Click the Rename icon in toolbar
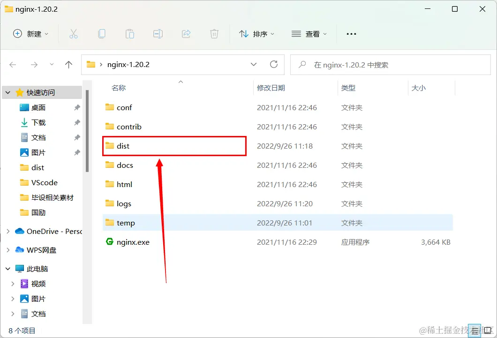Screen dimensions: 497x338 [x=158, y=34]
